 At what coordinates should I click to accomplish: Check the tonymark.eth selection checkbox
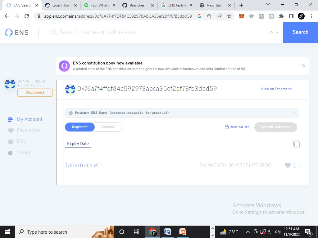pos(297,165)
